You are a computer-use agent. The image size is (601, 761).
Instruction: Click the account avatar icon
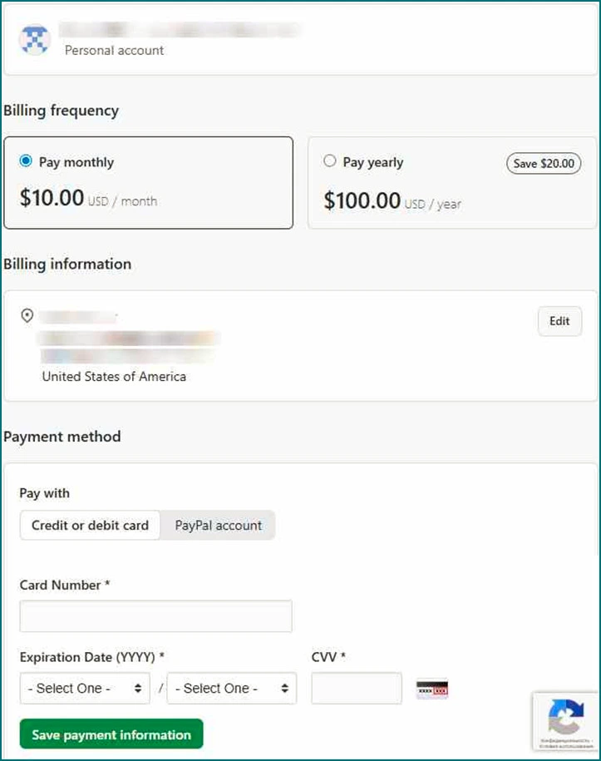click(34, 40)
